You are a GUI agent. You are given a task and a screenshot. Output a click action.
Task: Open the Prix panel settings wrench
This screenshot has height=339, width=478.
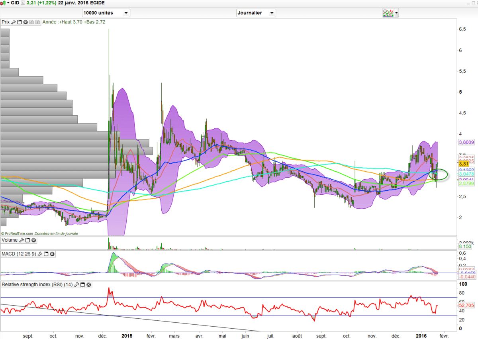(x=14, y=22)
